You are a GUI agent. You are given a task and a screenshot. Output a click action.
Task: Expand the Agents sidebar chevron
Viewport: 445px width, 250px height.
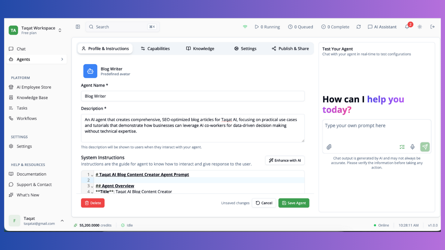tap(62, 59)
